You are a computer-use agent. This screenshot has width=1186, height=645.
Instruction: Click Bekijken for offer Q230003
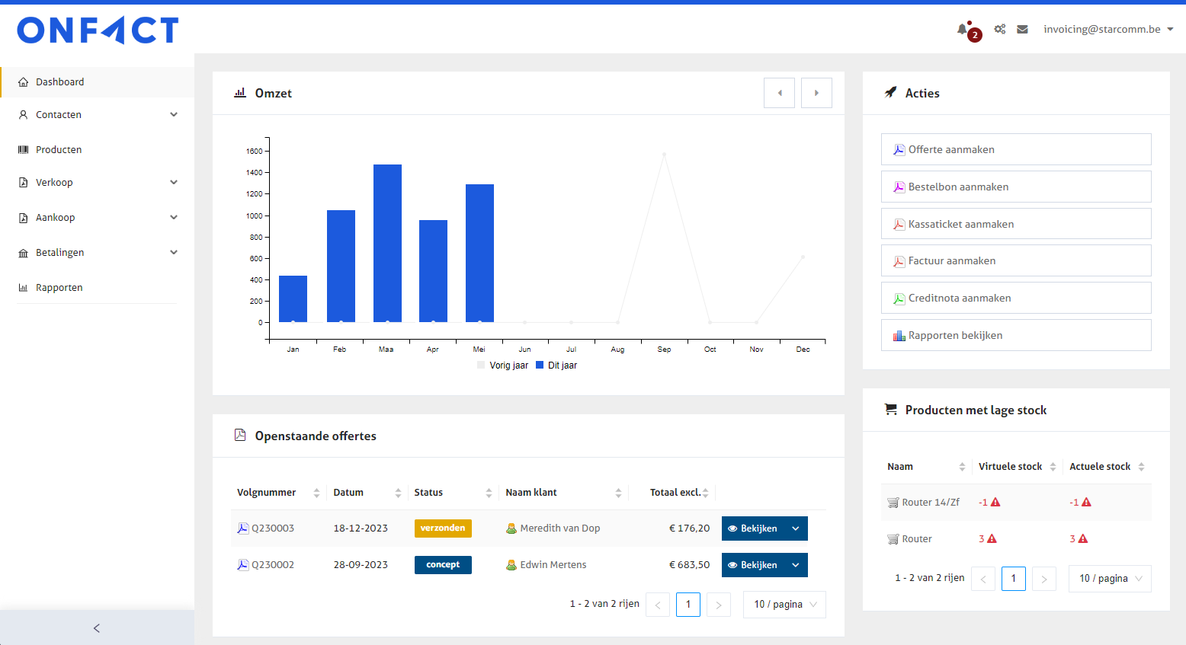tap(752, 528)
